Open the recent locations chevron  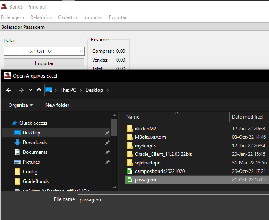point(30,90)
